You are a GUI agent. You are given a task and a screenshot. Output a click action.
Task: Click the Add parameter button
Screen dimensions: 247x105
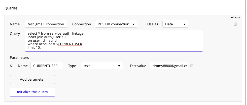pos(32,79)
